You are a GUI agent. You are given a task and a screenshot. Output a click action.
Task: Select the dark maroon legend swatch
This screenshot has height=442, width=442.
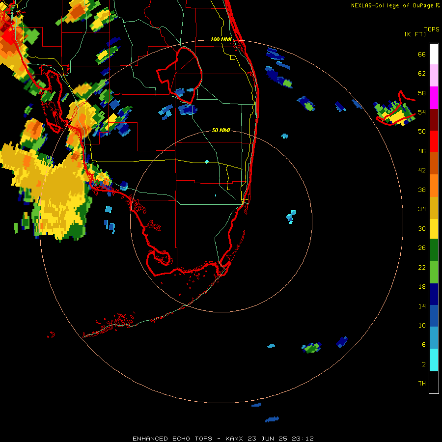(x=434, y=119)
